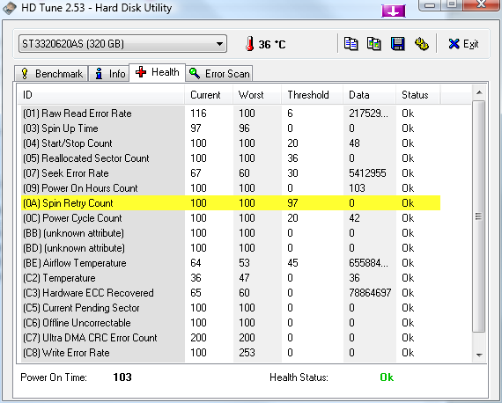Open options via the yellow gears icon
The image size is (502, 403).
point(422,44)
